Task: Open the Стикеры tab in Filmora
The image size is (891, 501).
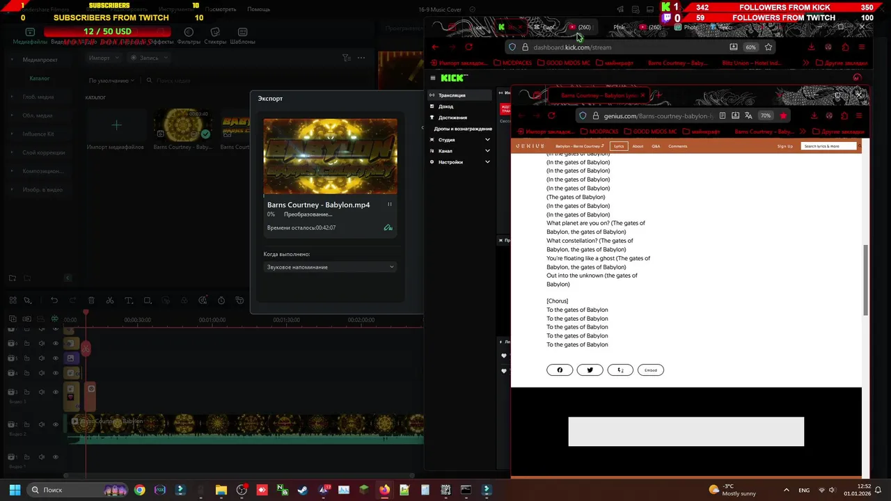Action: click(x=216, y=36)
